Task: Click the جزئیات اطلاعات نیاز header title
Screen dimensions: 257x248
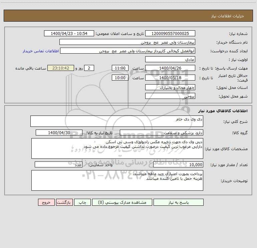Action: point(228,16)
